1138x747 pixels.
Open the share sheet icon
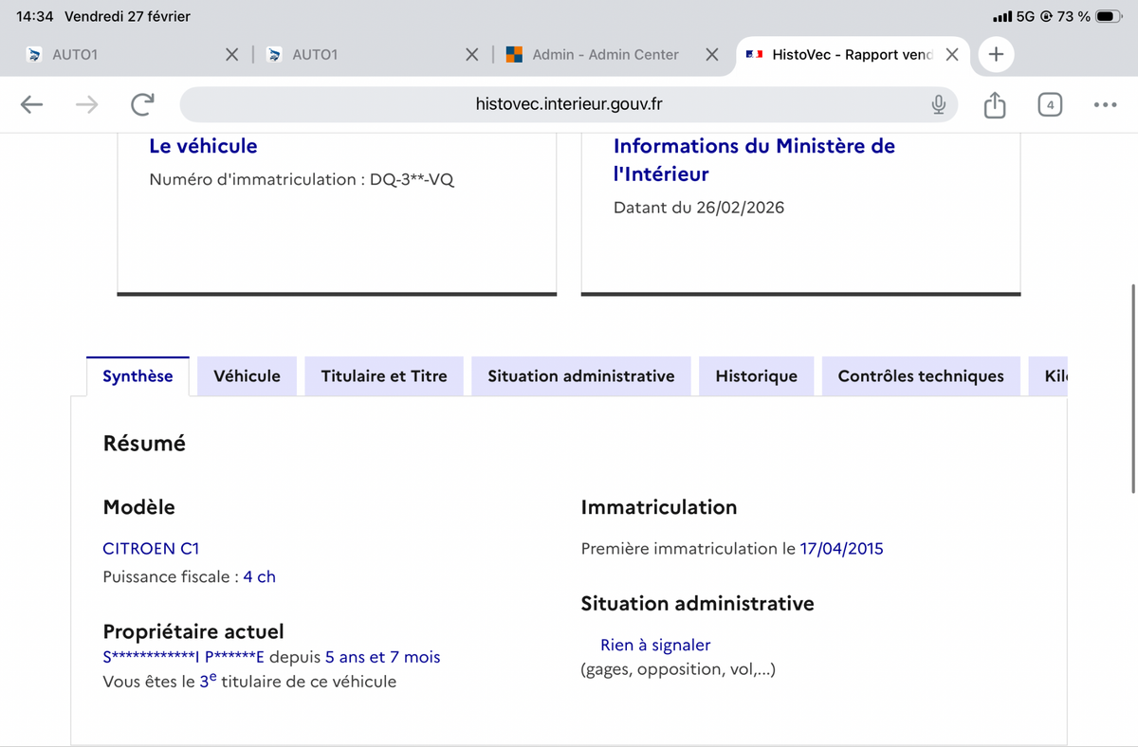[x=994, y=104]
